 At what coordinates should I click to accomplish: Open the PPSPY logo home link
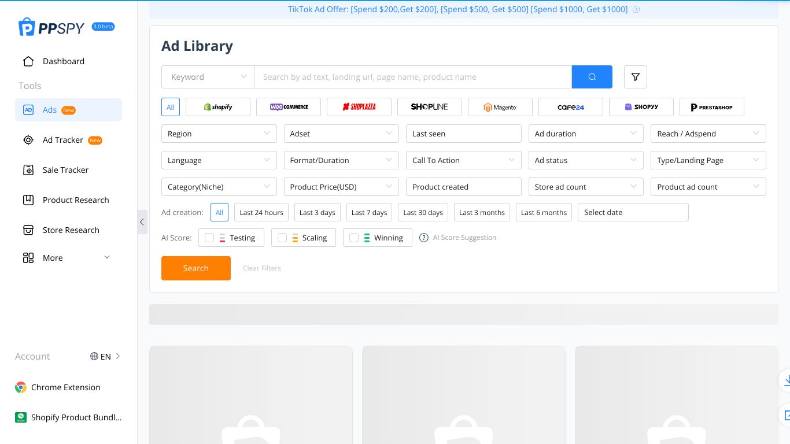click(51, 27)
